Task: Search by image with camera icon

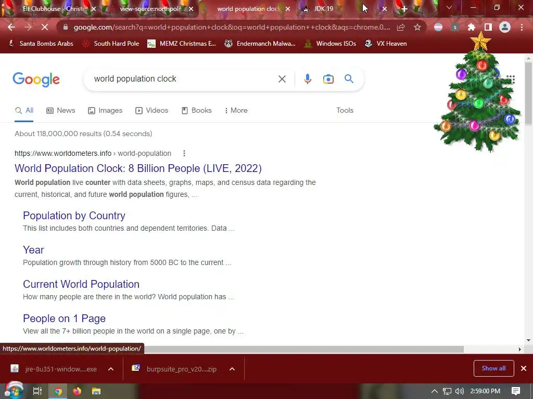Action: coord(328,79)
